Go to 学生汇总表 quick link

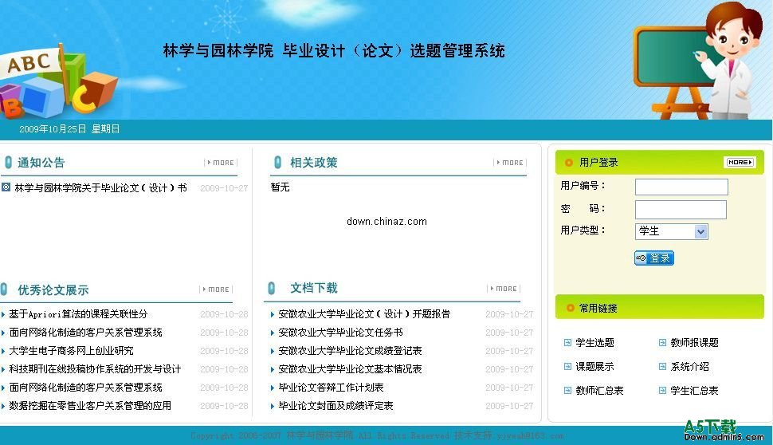[x=694, y=390]
